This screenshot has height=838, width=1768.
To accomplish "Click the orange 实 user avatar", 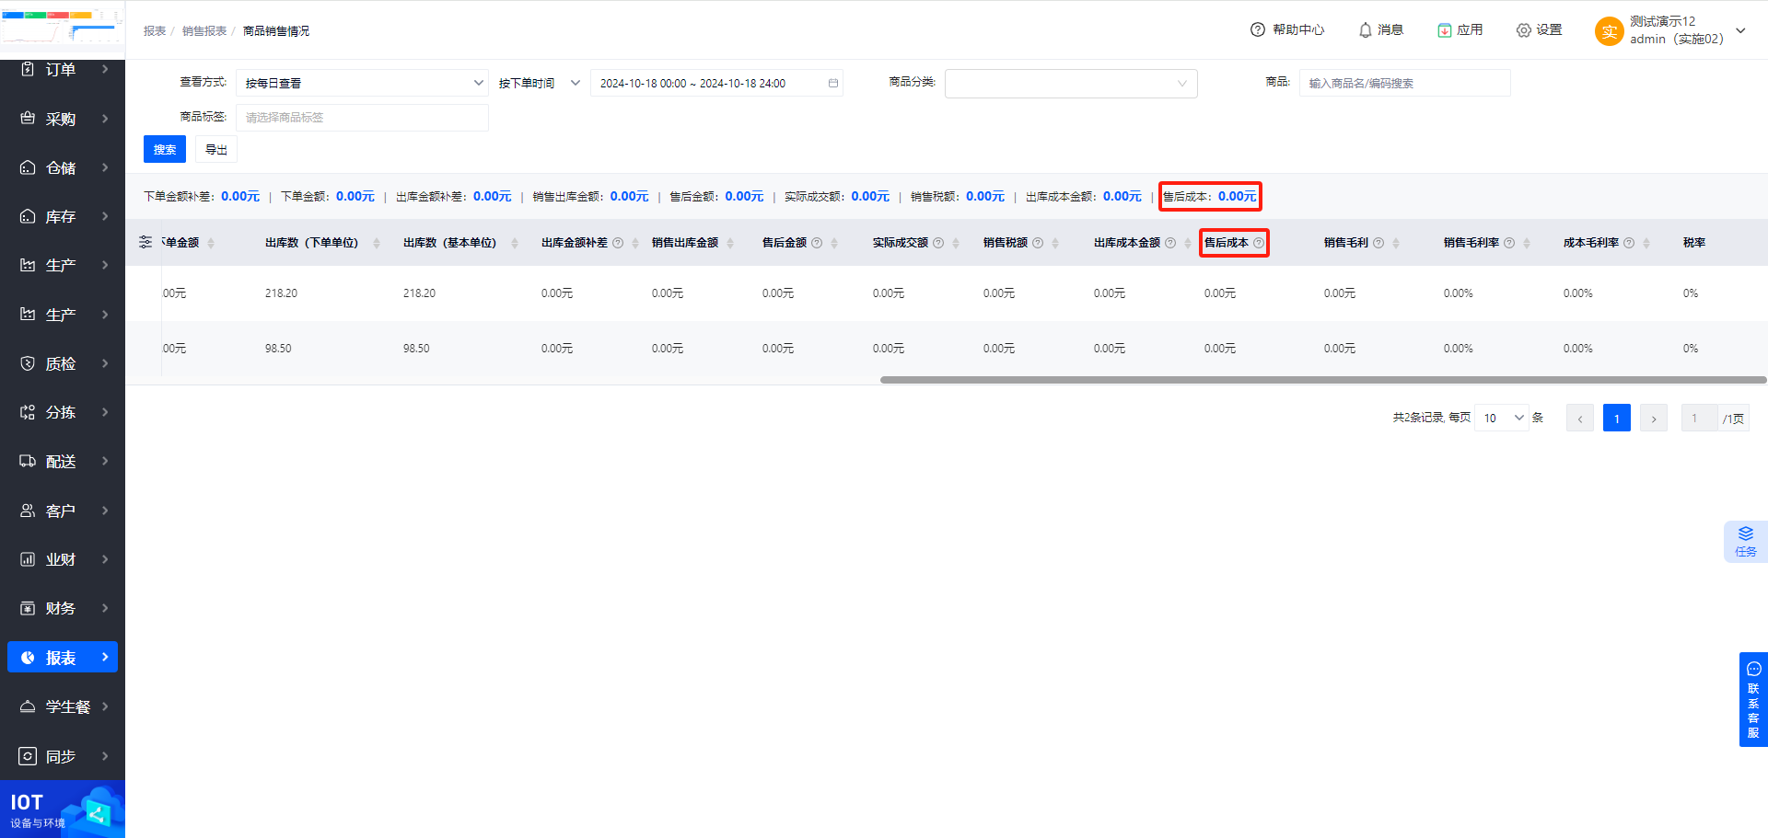I will [x=1609, y=31].
